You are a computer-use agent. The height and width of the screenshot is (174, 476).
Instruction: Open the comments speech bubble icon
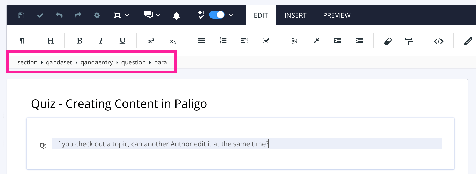pyautogui.click(x=148, y=15)
